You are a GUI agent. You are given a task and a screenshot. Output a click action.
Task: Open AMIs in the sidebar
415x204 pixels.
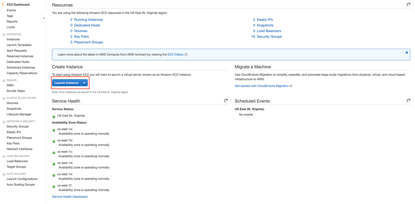coord(10,85)
